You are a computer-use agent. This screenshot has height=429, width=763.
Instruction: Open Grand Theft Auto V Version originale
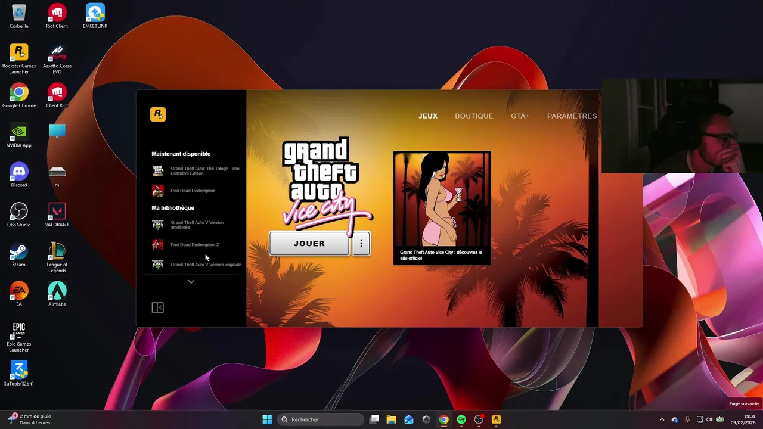[197, 265]
